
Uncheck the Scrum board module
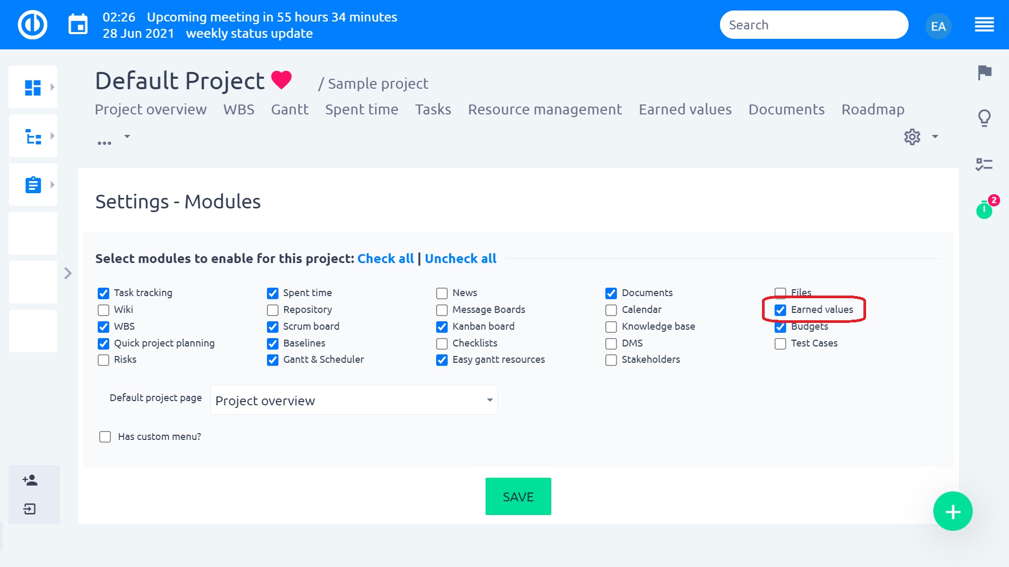[x=273, y=327]
